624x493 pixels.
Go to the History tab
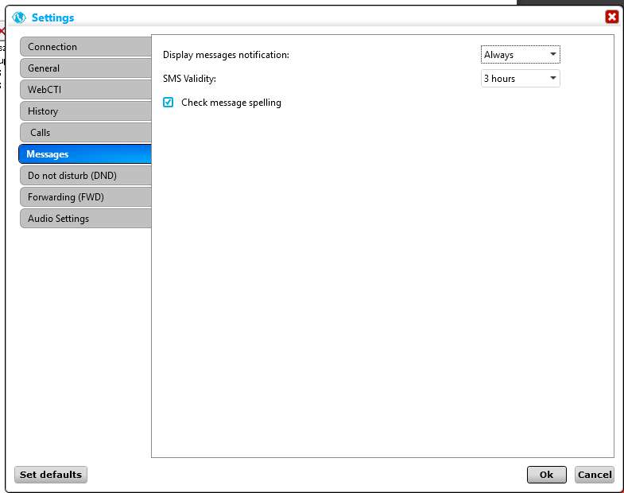pos(85,111)
